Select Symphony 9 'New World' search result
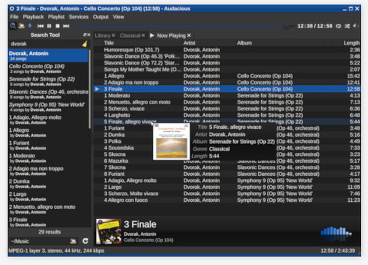The width and height of the screenshot is (368, 265). (48, 107)
